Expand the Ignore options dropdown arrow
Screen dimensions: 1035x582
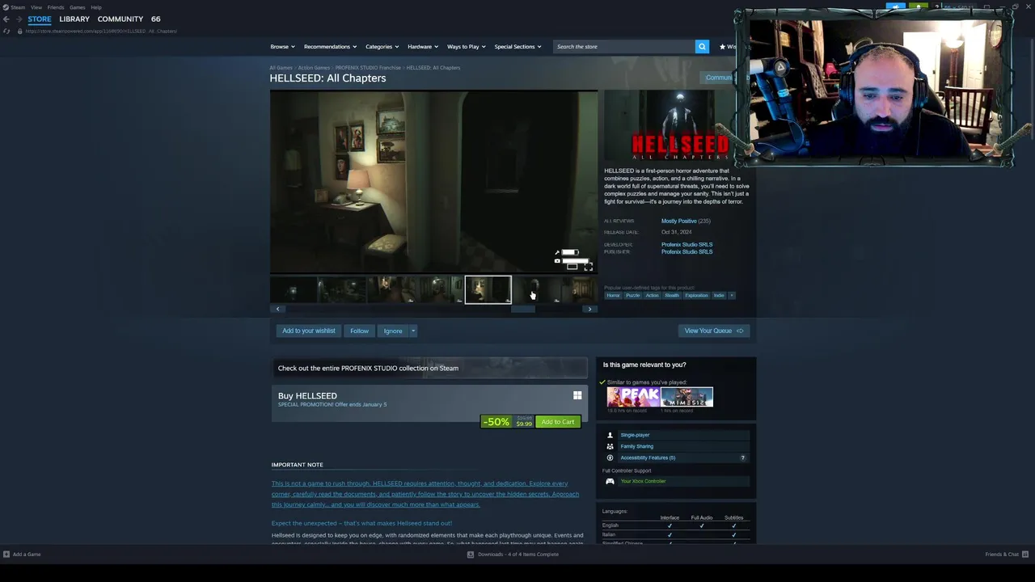click(412, 331)
